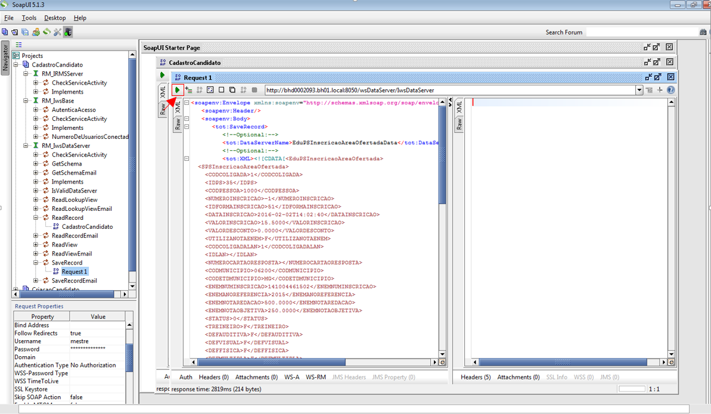
Task: Collapse the RM_IwsDataServer interface node
Action: [x=26, y=145]
